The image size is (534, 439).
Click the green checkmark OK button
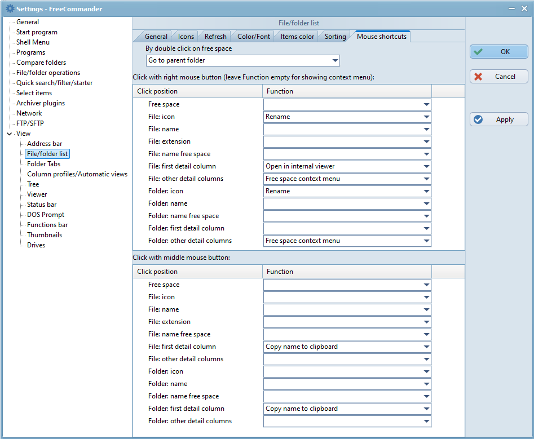coord(499,52)
